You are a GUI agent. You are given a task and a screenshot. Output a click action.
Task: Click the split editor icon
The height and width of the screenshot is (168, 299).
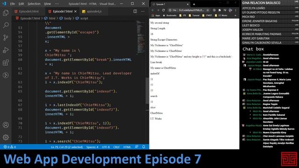[x=135, y=11]
